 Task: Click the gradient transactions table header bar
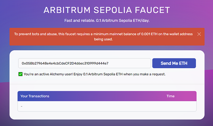107,96
